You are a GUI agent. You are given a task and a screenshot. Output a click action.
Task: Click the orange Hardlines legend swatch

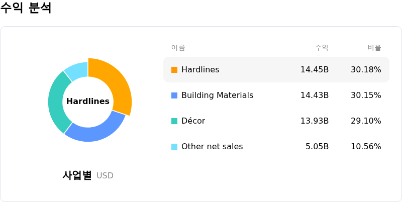click(x=174, y=70)
